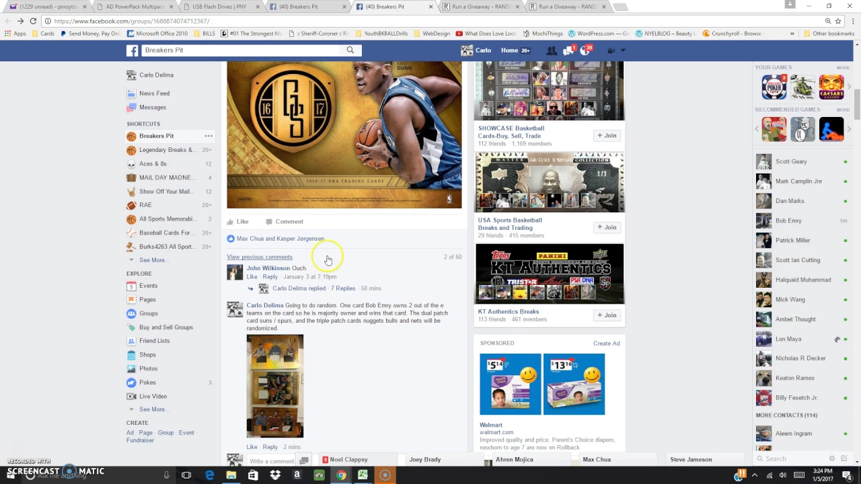861x484 pixels.
Task: Open the Dropbox taskbar icon
Action: coord(275,475)
